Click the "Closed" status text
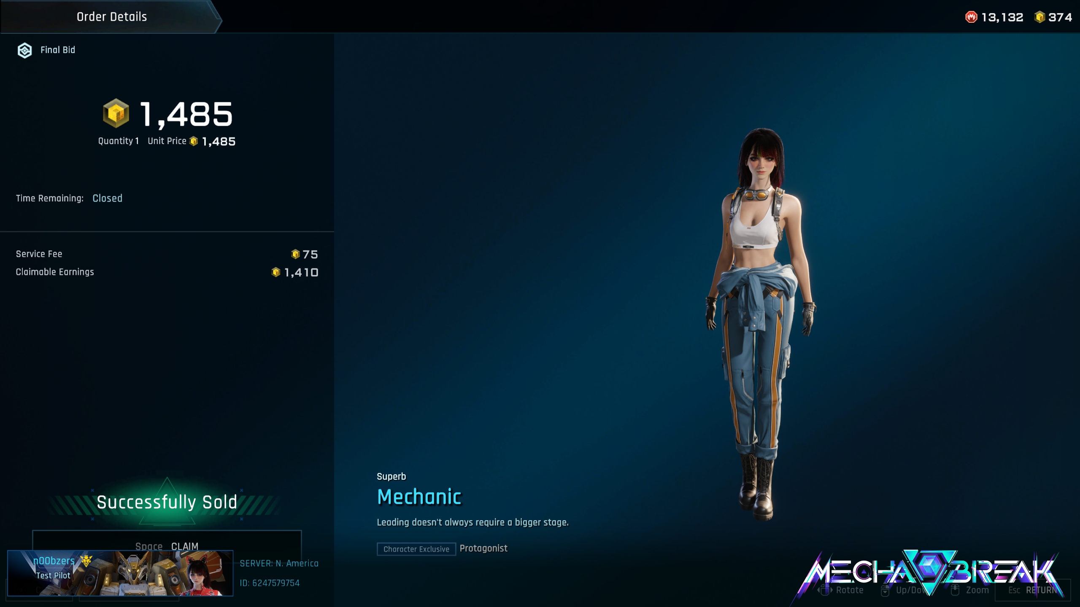1080x607 pixels. (108, 198)
